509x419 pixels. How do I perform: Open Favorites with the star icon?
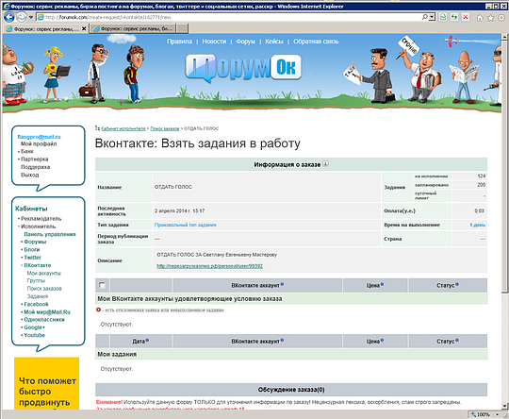490,18
